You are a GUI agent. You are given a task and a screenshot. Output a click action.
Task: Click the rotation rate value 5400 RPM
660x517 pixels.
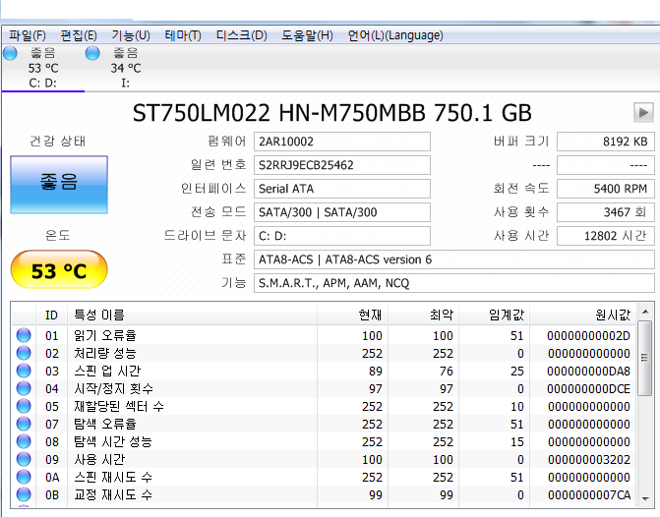(606, 189)
